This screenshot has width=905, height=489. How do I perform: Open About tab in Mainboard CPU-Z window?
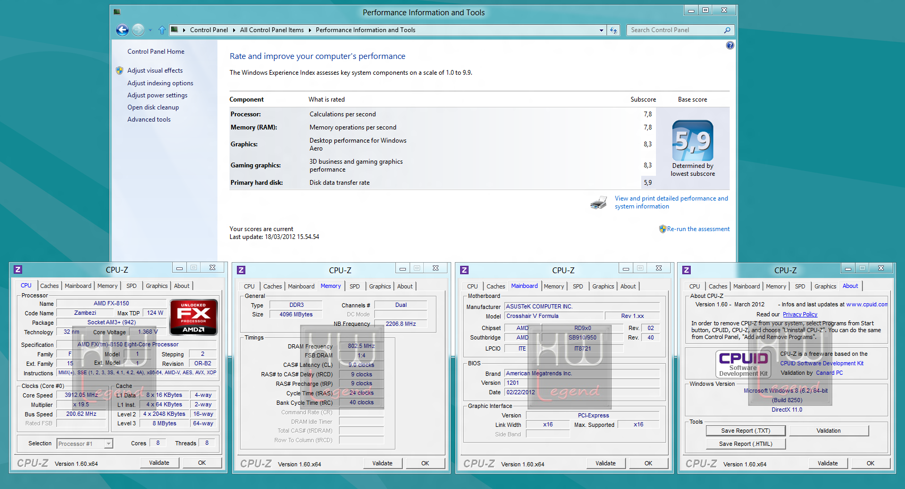(x=628, y=286)
